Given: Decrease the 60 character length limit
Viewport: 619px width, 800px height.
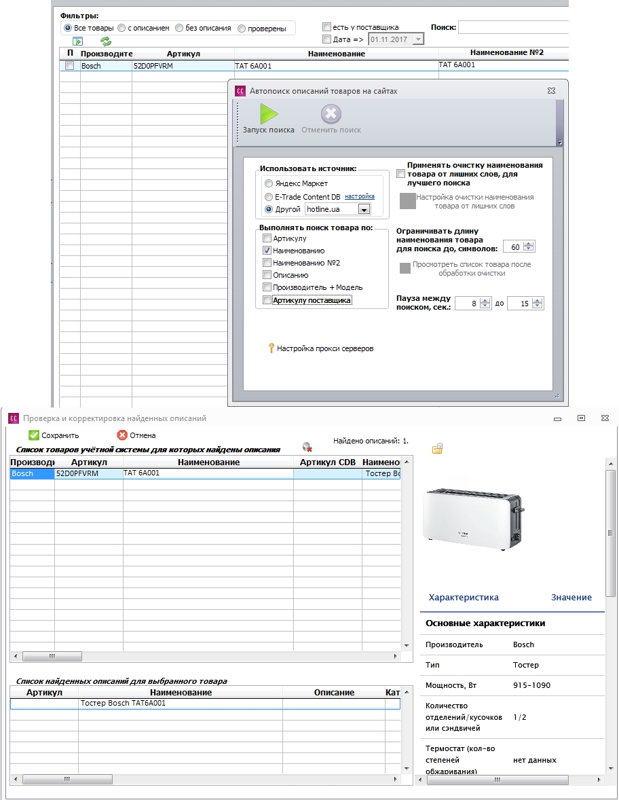Looking at the screenshot, I should (529, 249).
